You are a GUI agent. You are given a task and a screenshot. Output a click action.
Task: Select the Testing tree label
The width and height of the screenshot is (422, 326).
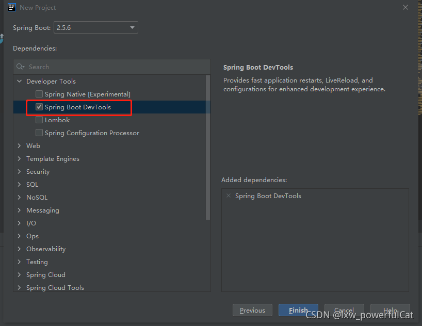pyautogui.click(x=37, y=262)
